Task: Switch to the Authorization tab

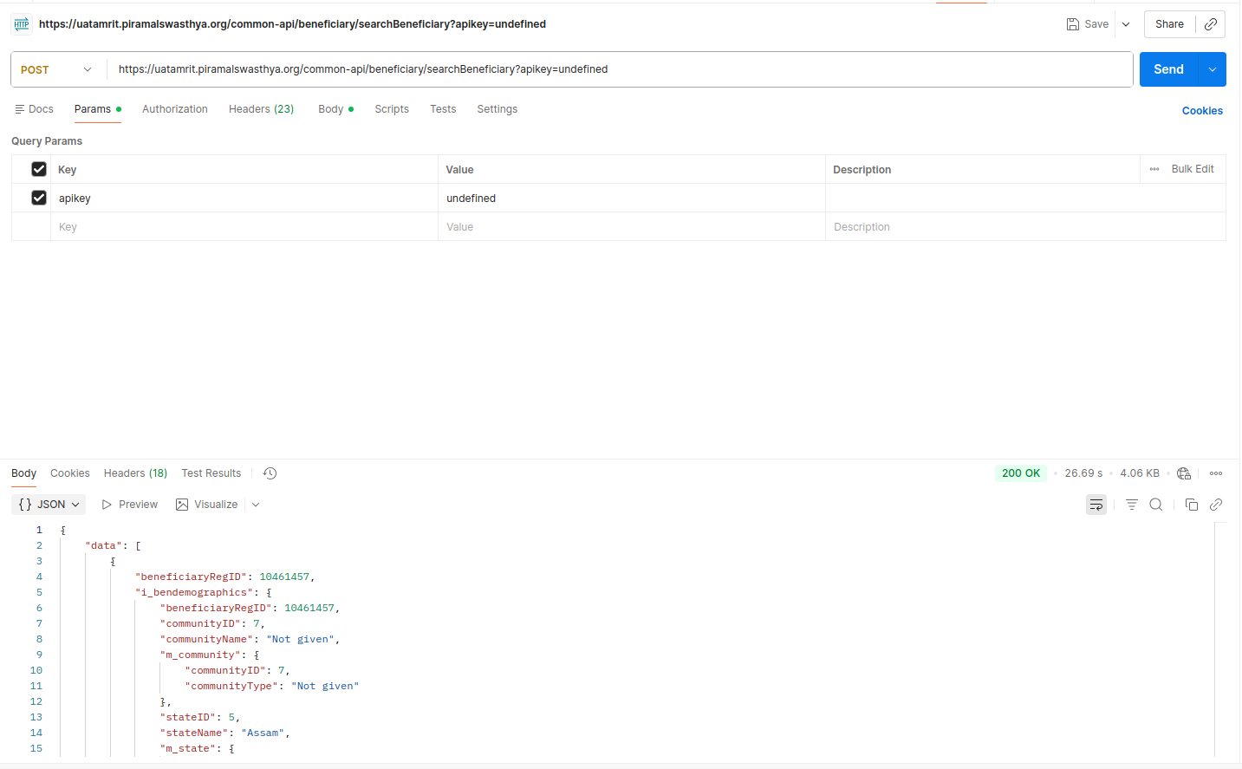Action: pos(174,109)
